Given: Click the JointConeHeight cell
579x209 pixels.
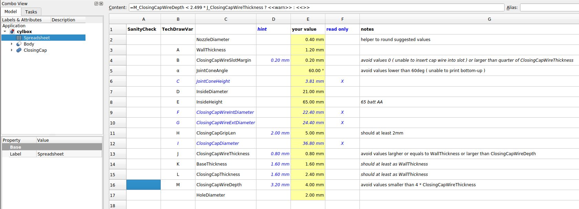Looking at the screenshot, I should click(226, 81).
